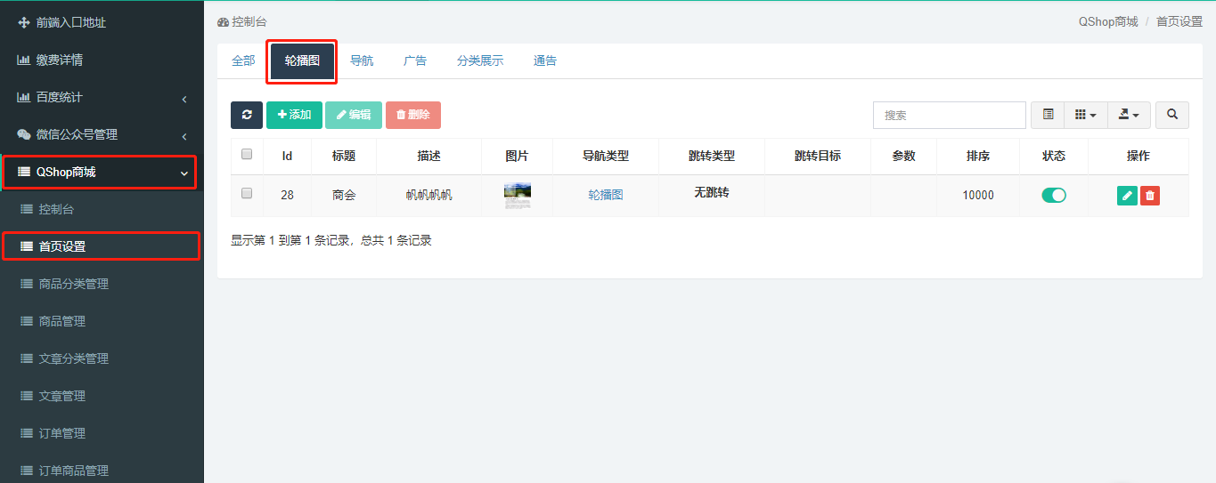Toggle table view list icon button
The height and width of the screenshot is (483, 1216).
point(1049,115)
